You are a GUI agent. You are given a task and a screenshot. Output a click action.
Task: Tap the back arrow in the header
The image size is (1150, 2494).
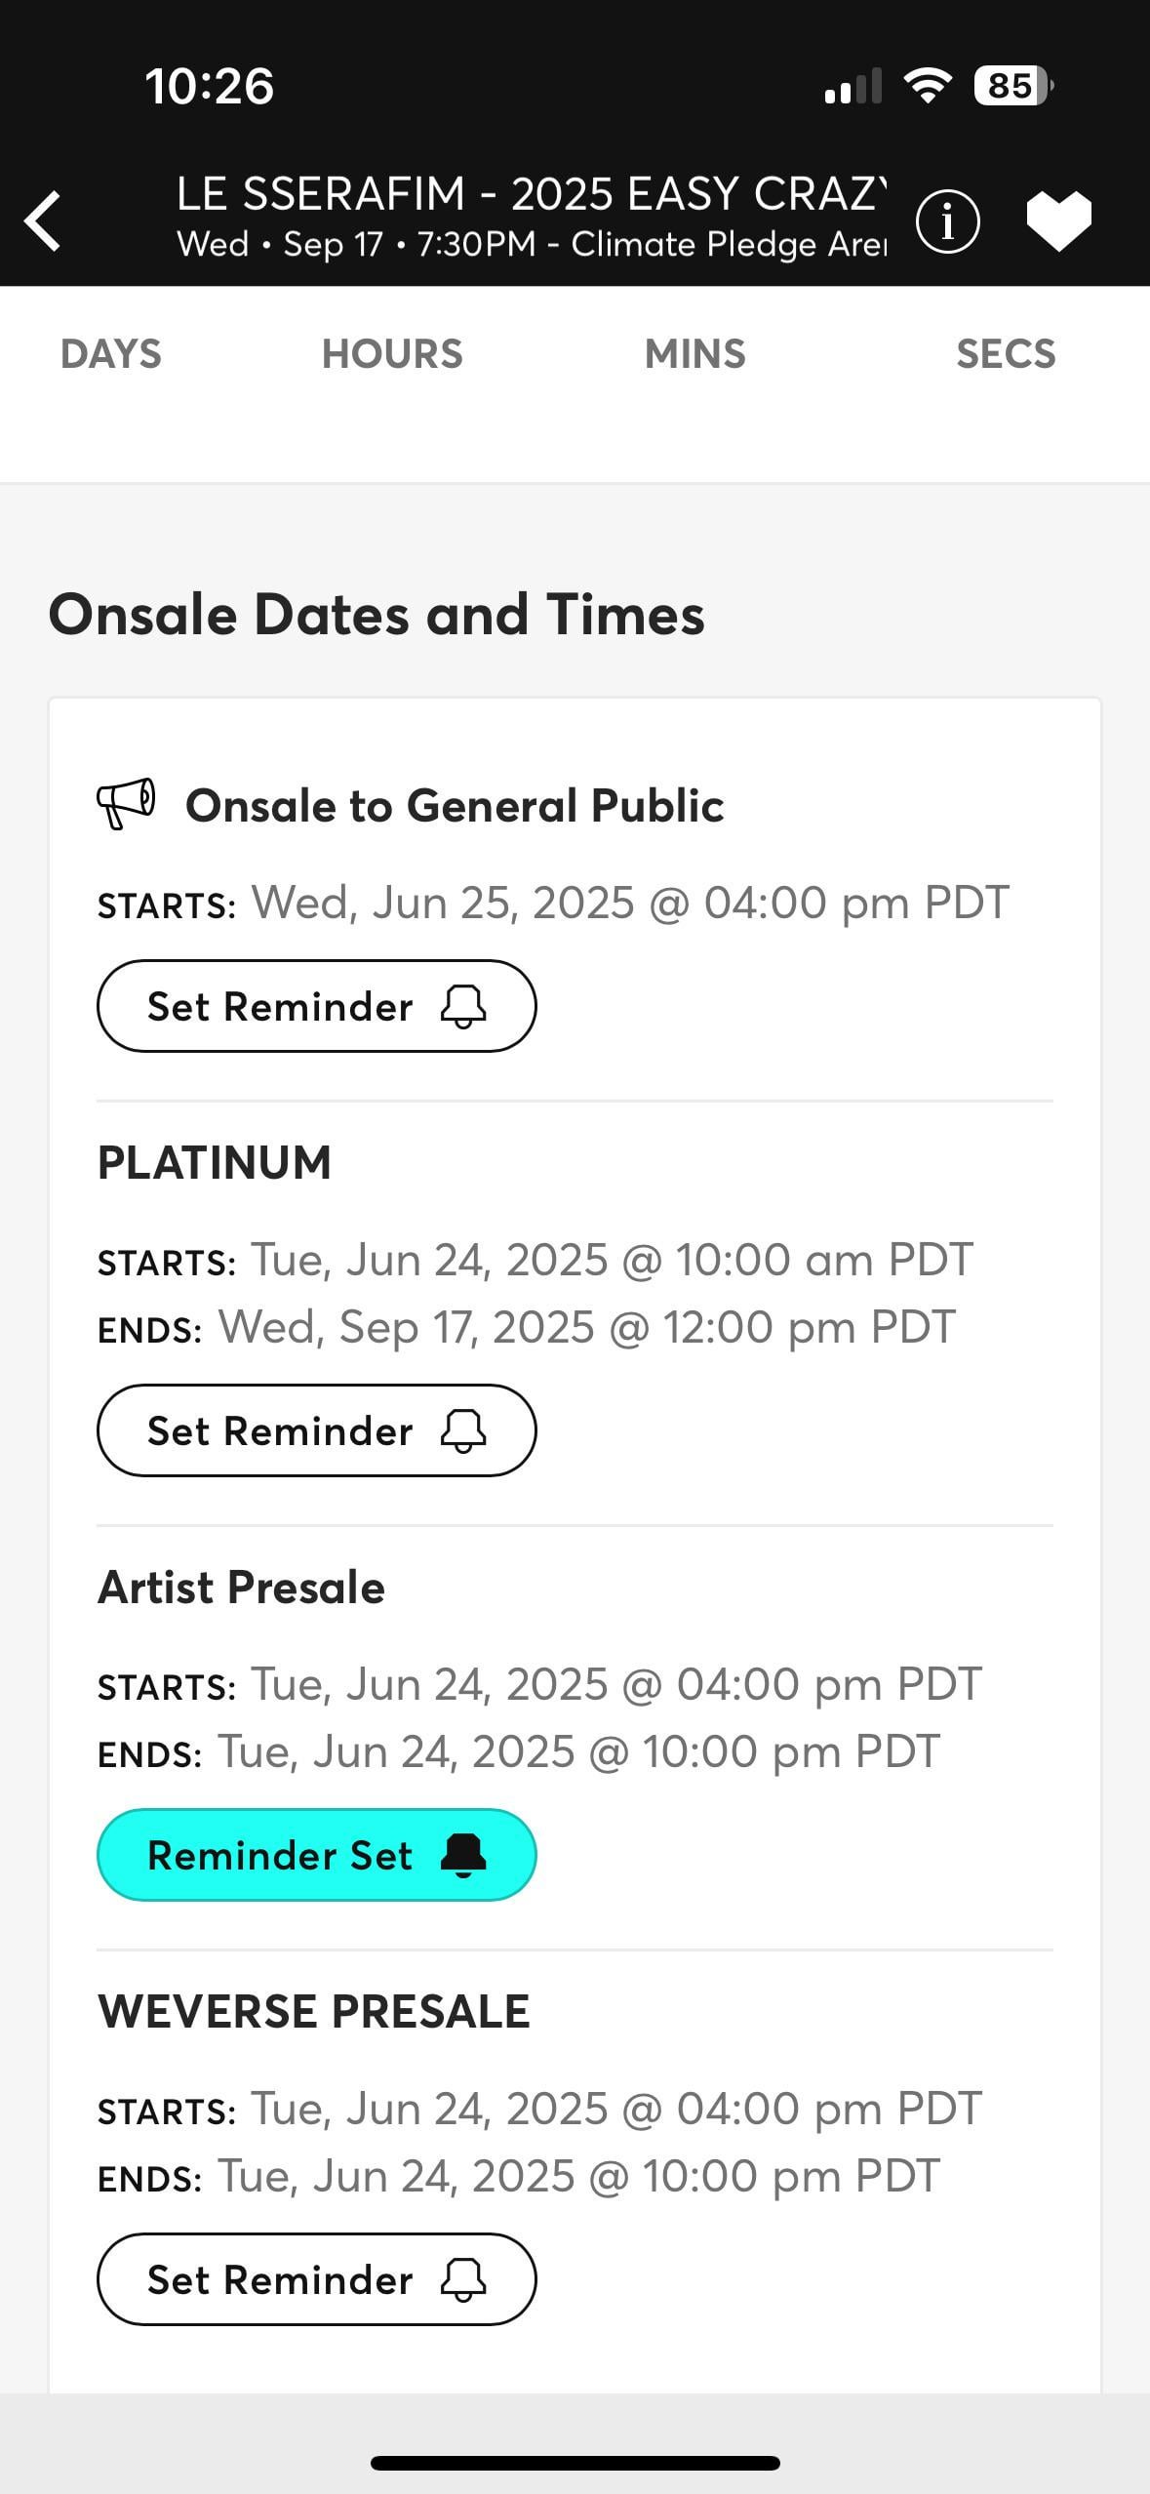44,221
